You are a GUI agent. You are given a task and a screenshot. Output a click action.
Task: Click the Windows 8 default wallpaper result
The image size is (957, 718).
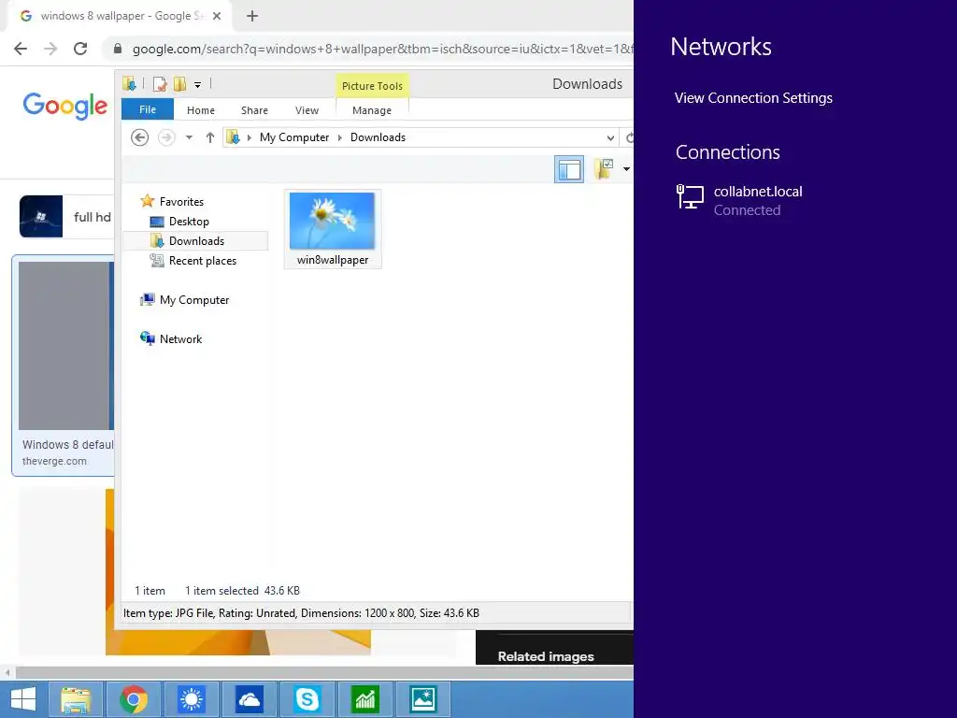pos(63,366)
